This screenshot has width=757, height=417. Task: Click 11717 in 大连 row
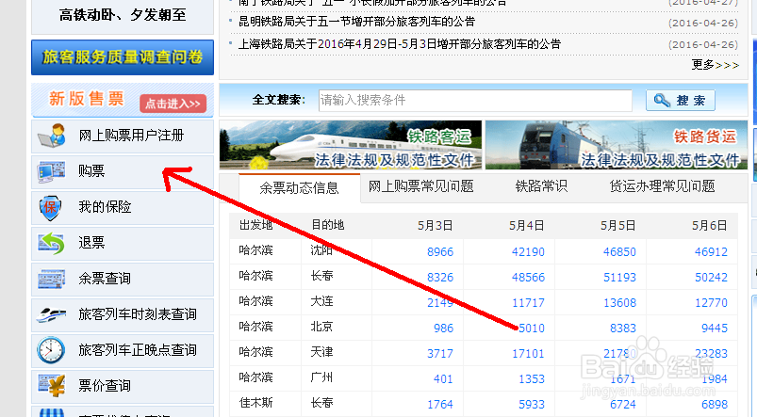(528, 303)
